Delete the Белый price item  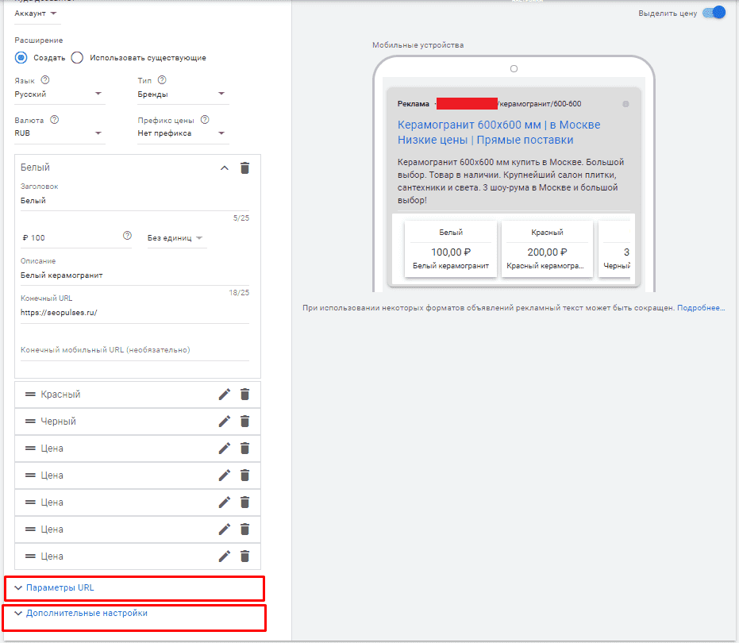click(x=244, y=167)
